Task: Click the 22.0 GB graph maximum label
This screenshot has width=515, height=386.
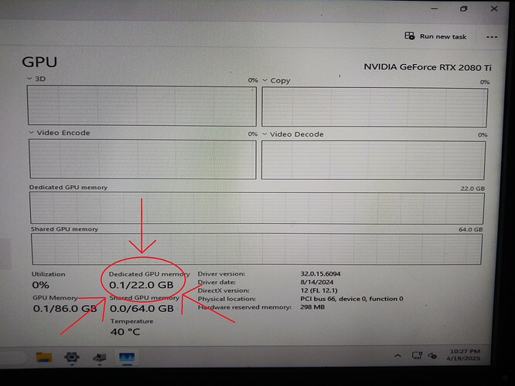Action: point(472,188)
